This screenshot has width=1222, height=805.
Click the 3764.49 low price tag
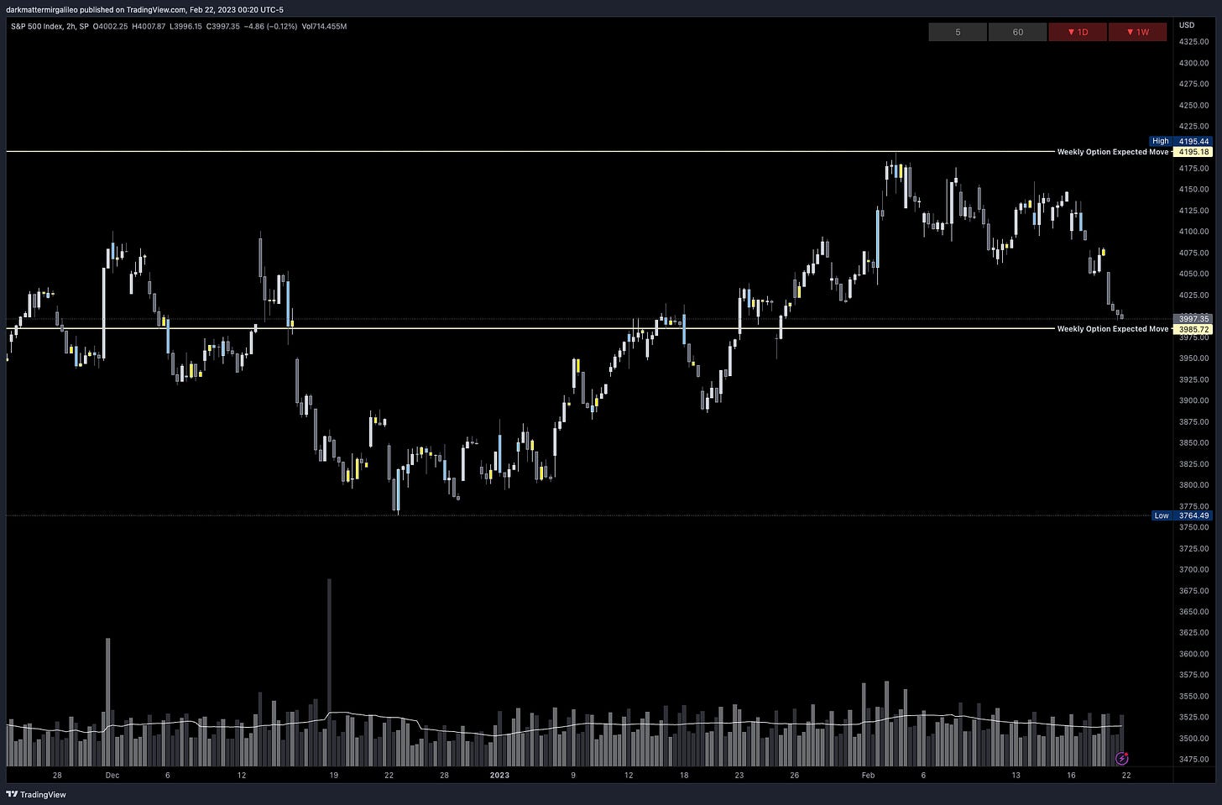[x=1193, y=515]
